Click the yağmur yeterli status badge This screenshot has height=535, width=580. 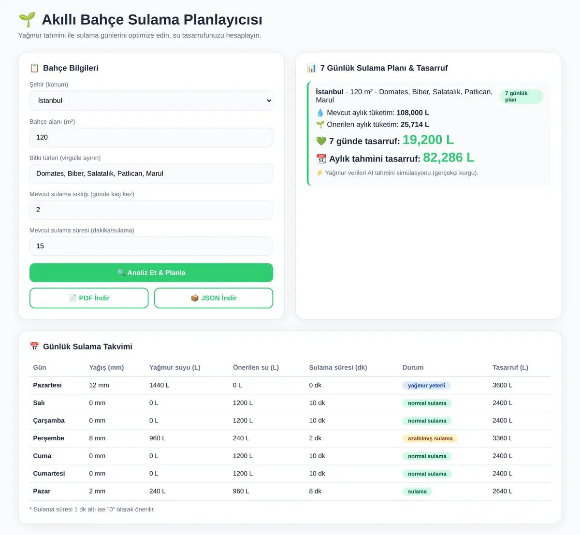(426, 386)
